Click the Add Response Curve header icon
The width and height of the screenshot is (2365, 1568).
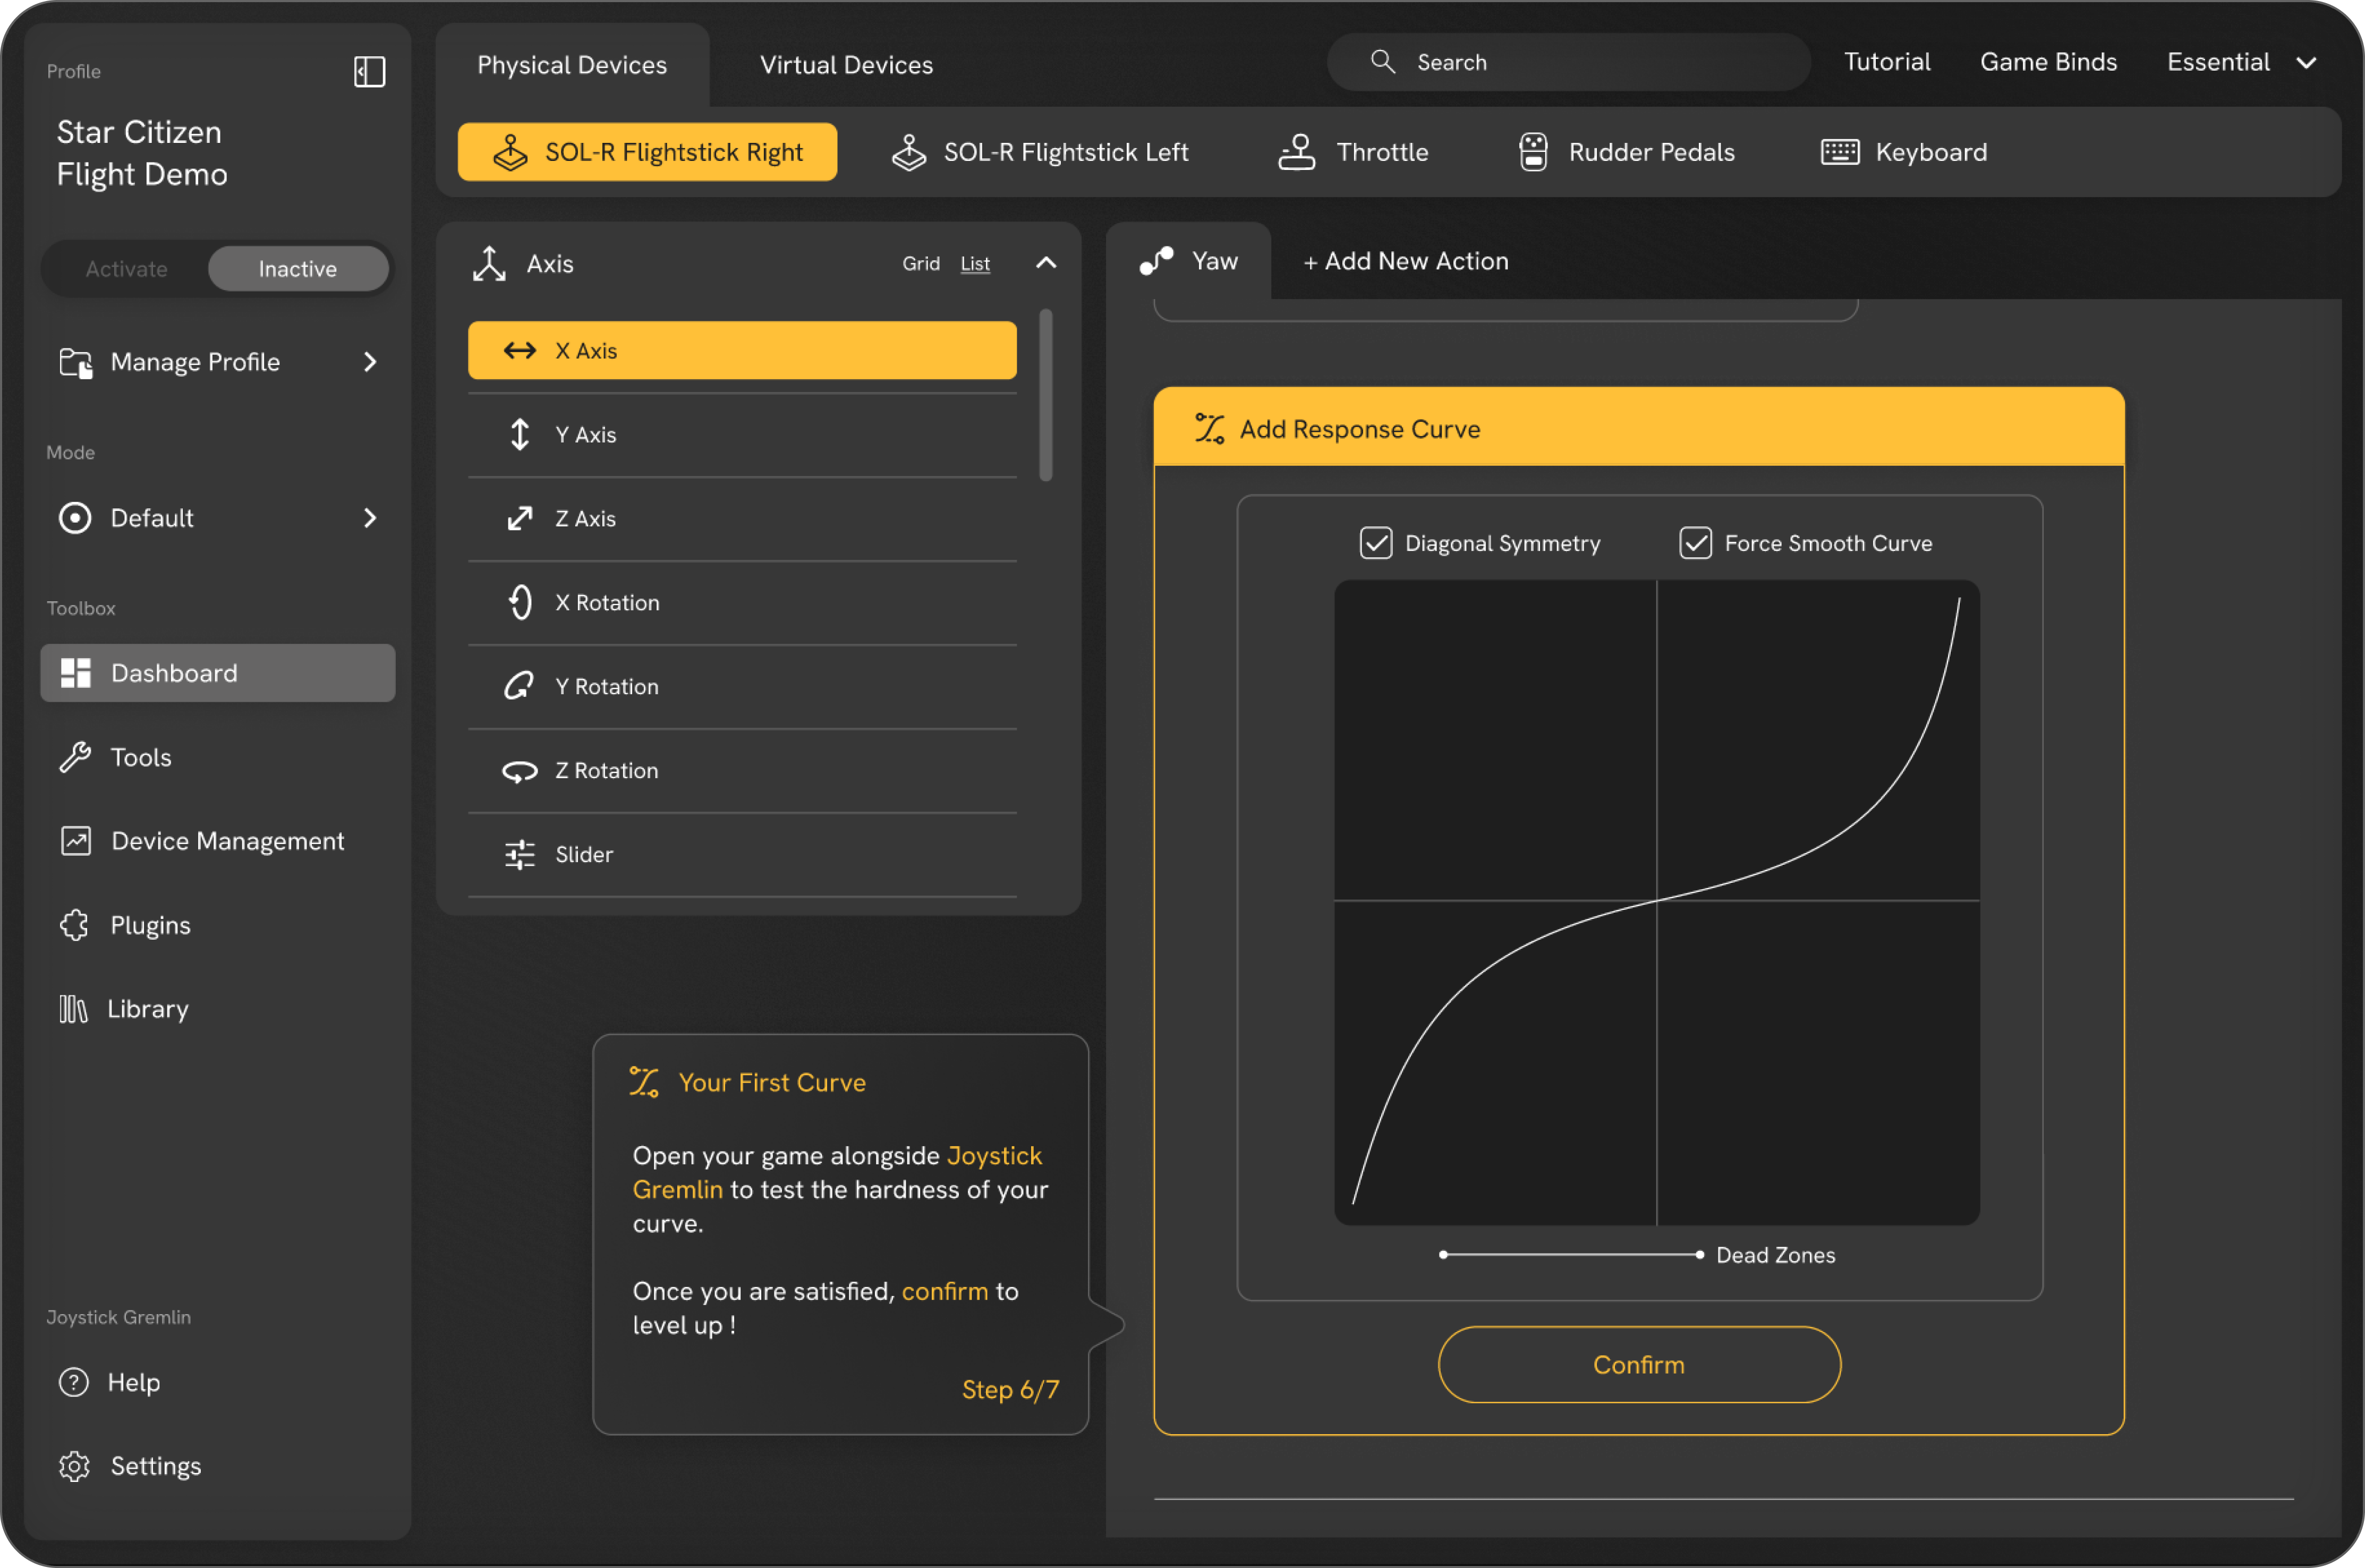tap(1209, 429)
